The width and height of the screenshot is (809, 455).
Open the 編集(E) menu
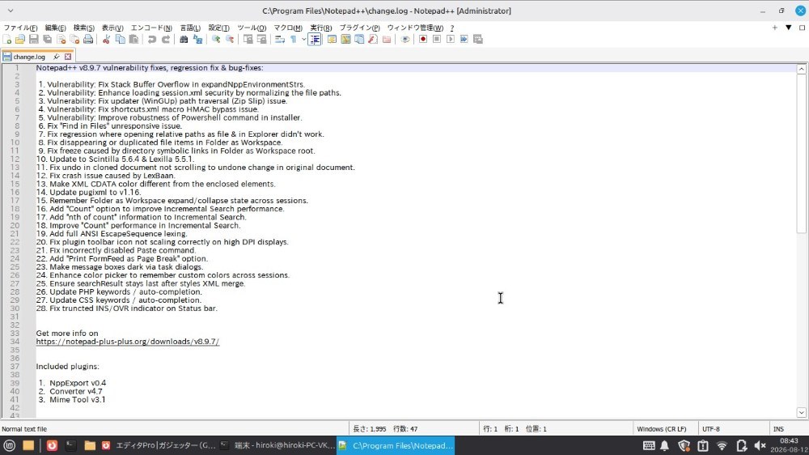pos(55,28)
